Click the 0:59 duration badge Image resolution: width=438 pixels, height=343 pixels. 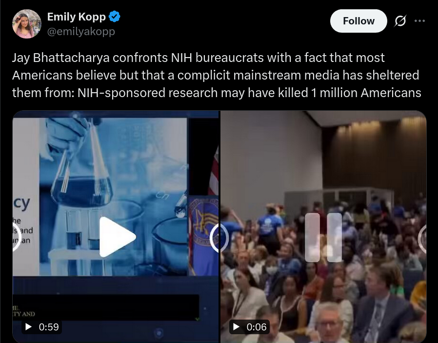42,327
